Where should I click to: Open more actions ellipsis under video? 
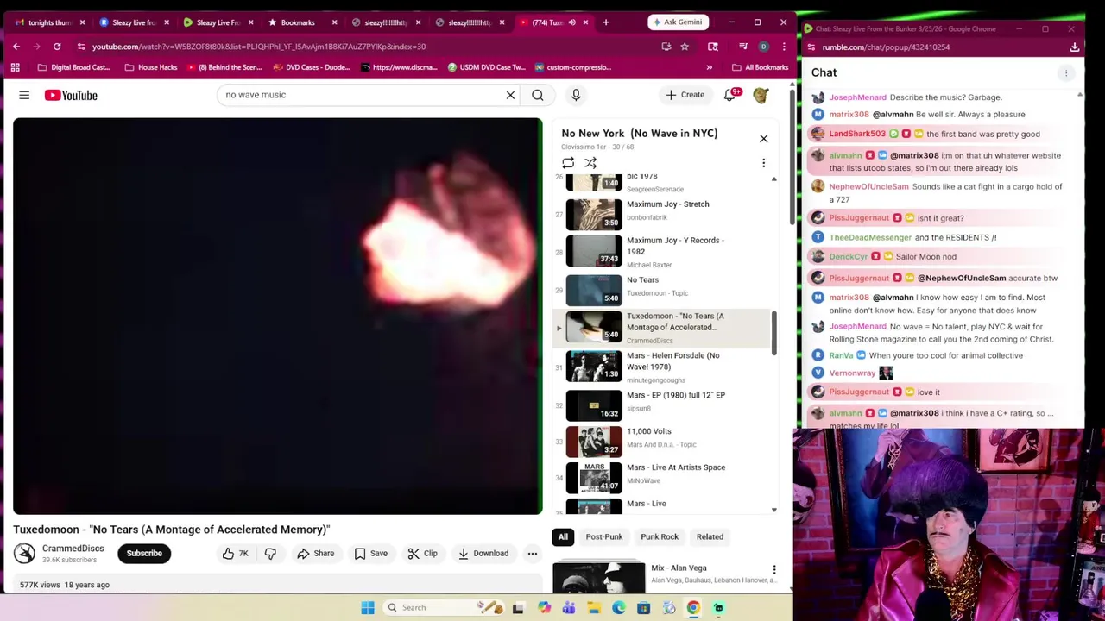pos(533,554)
